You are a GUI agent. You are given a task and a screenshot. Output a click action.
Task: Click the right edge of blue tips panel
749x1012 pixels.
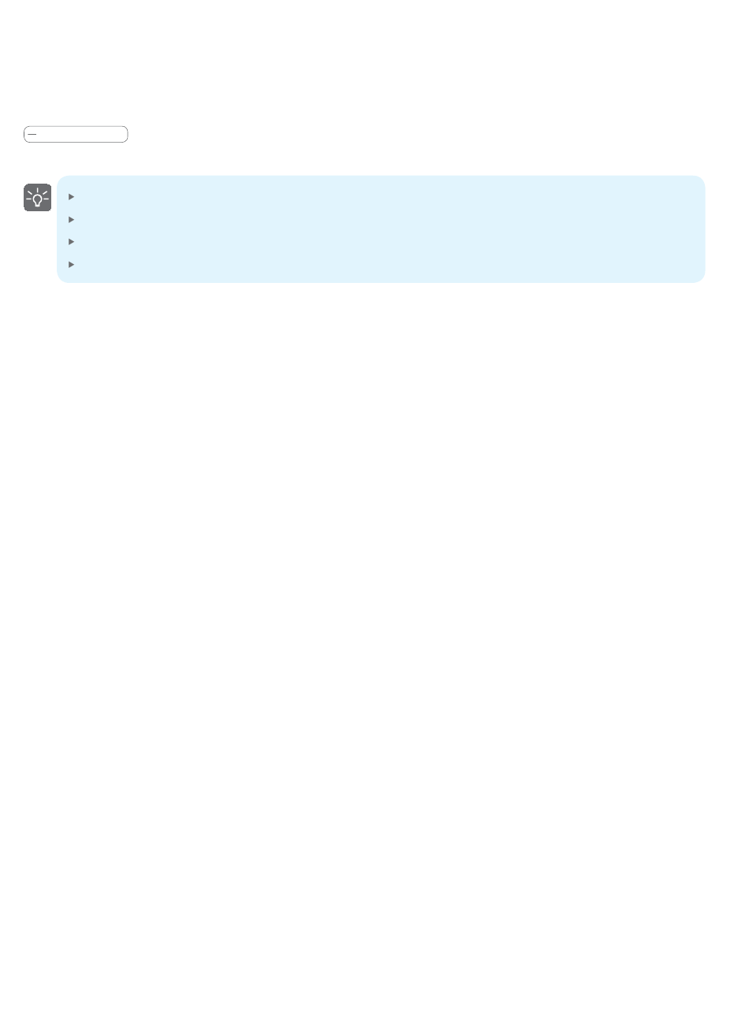pyautogui.click(x=700, y=229)
